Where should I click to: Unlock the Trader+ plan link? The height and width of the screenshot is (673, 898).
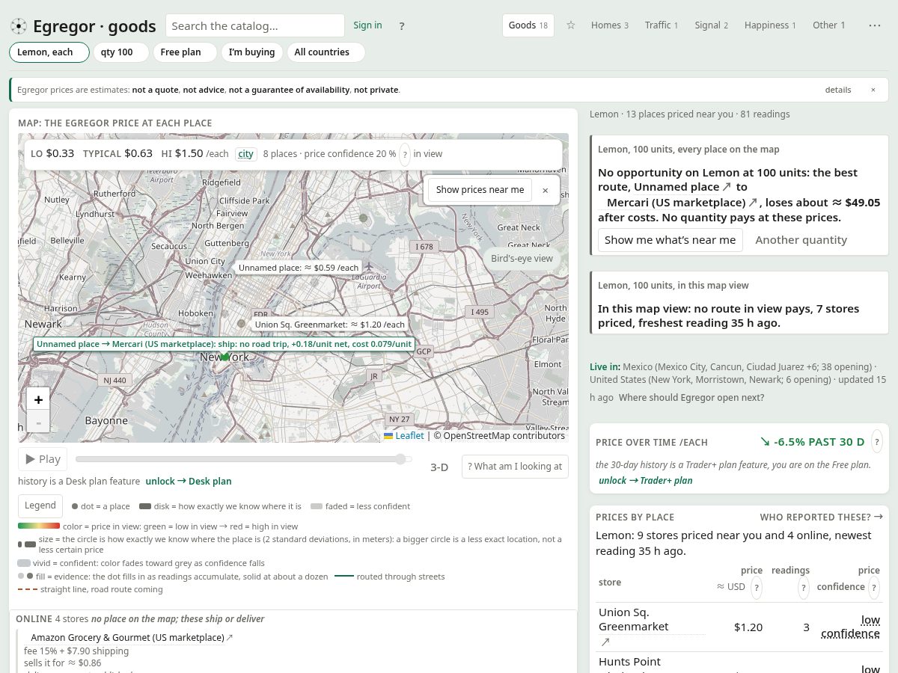tap(645, 481)
